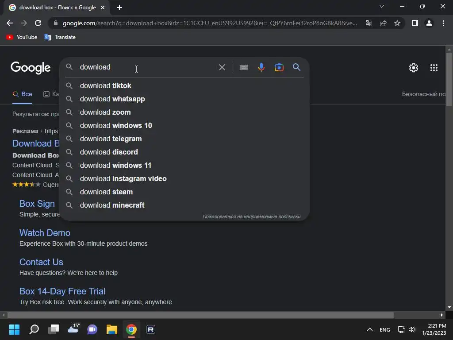Choose suggestion 'download steam'
The image size is (453, 340).
[x=184, y=192]
